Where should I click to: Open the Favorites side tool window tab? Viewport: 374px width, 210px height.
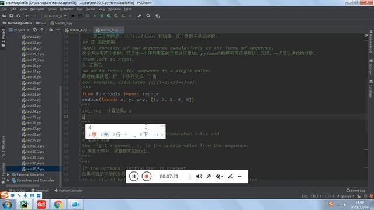point(3,173)
